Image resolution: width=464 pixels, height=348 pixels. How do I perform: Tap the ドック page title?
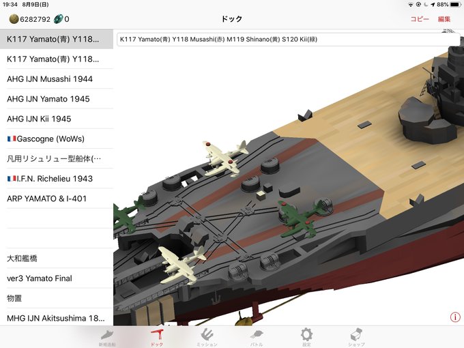click(232, 19)
